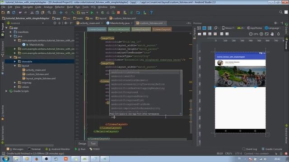Click the Copy toolbar icon
The image size is (289, 162).
(x=37, y=13)
